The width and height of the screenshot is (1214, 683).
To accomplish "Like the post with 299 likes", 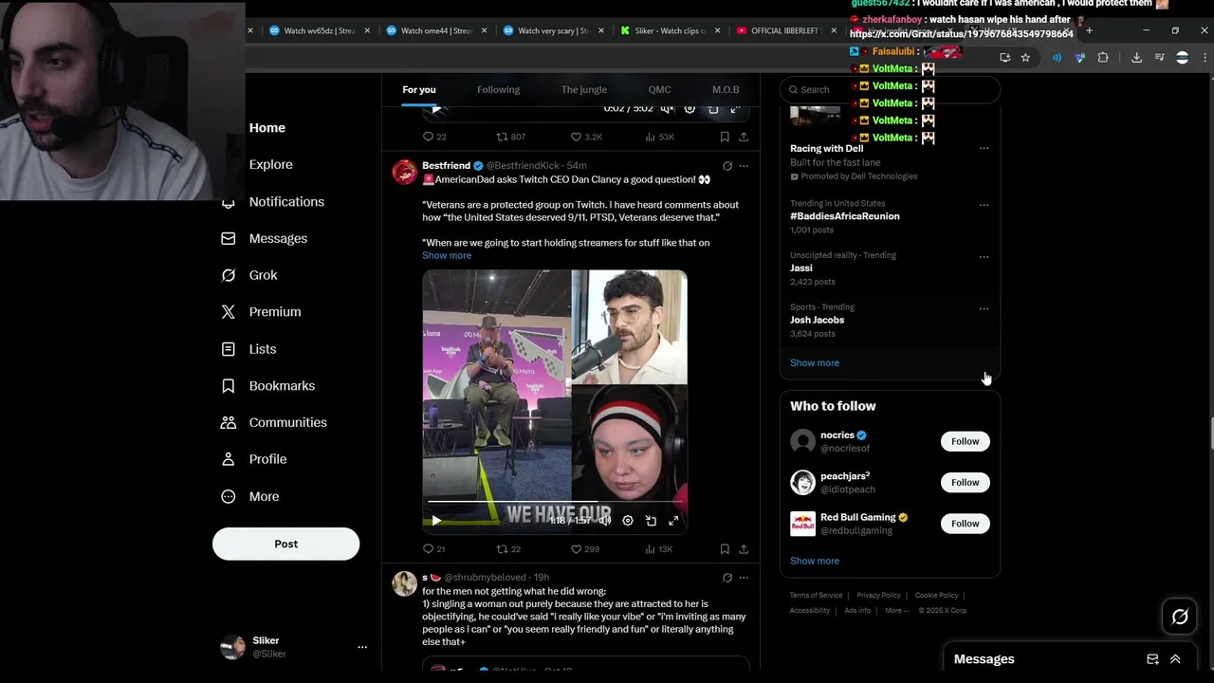I will coord(585,549).
